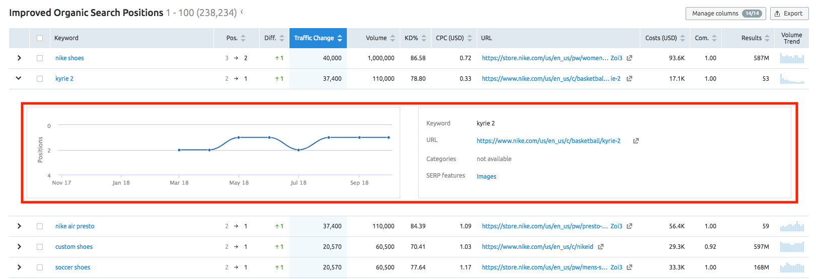
Task: Tick the checkbox for custom shoes
Action: pyautogui.click(x=40, y=247)
